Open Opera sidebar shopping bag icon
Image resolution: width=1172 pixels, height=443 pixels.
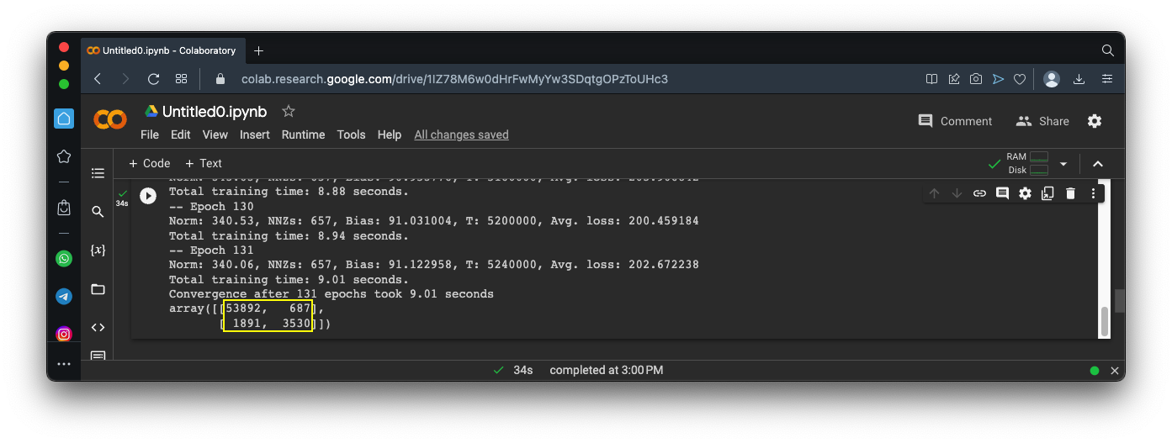pyautogui.click(x=64, y=207)
